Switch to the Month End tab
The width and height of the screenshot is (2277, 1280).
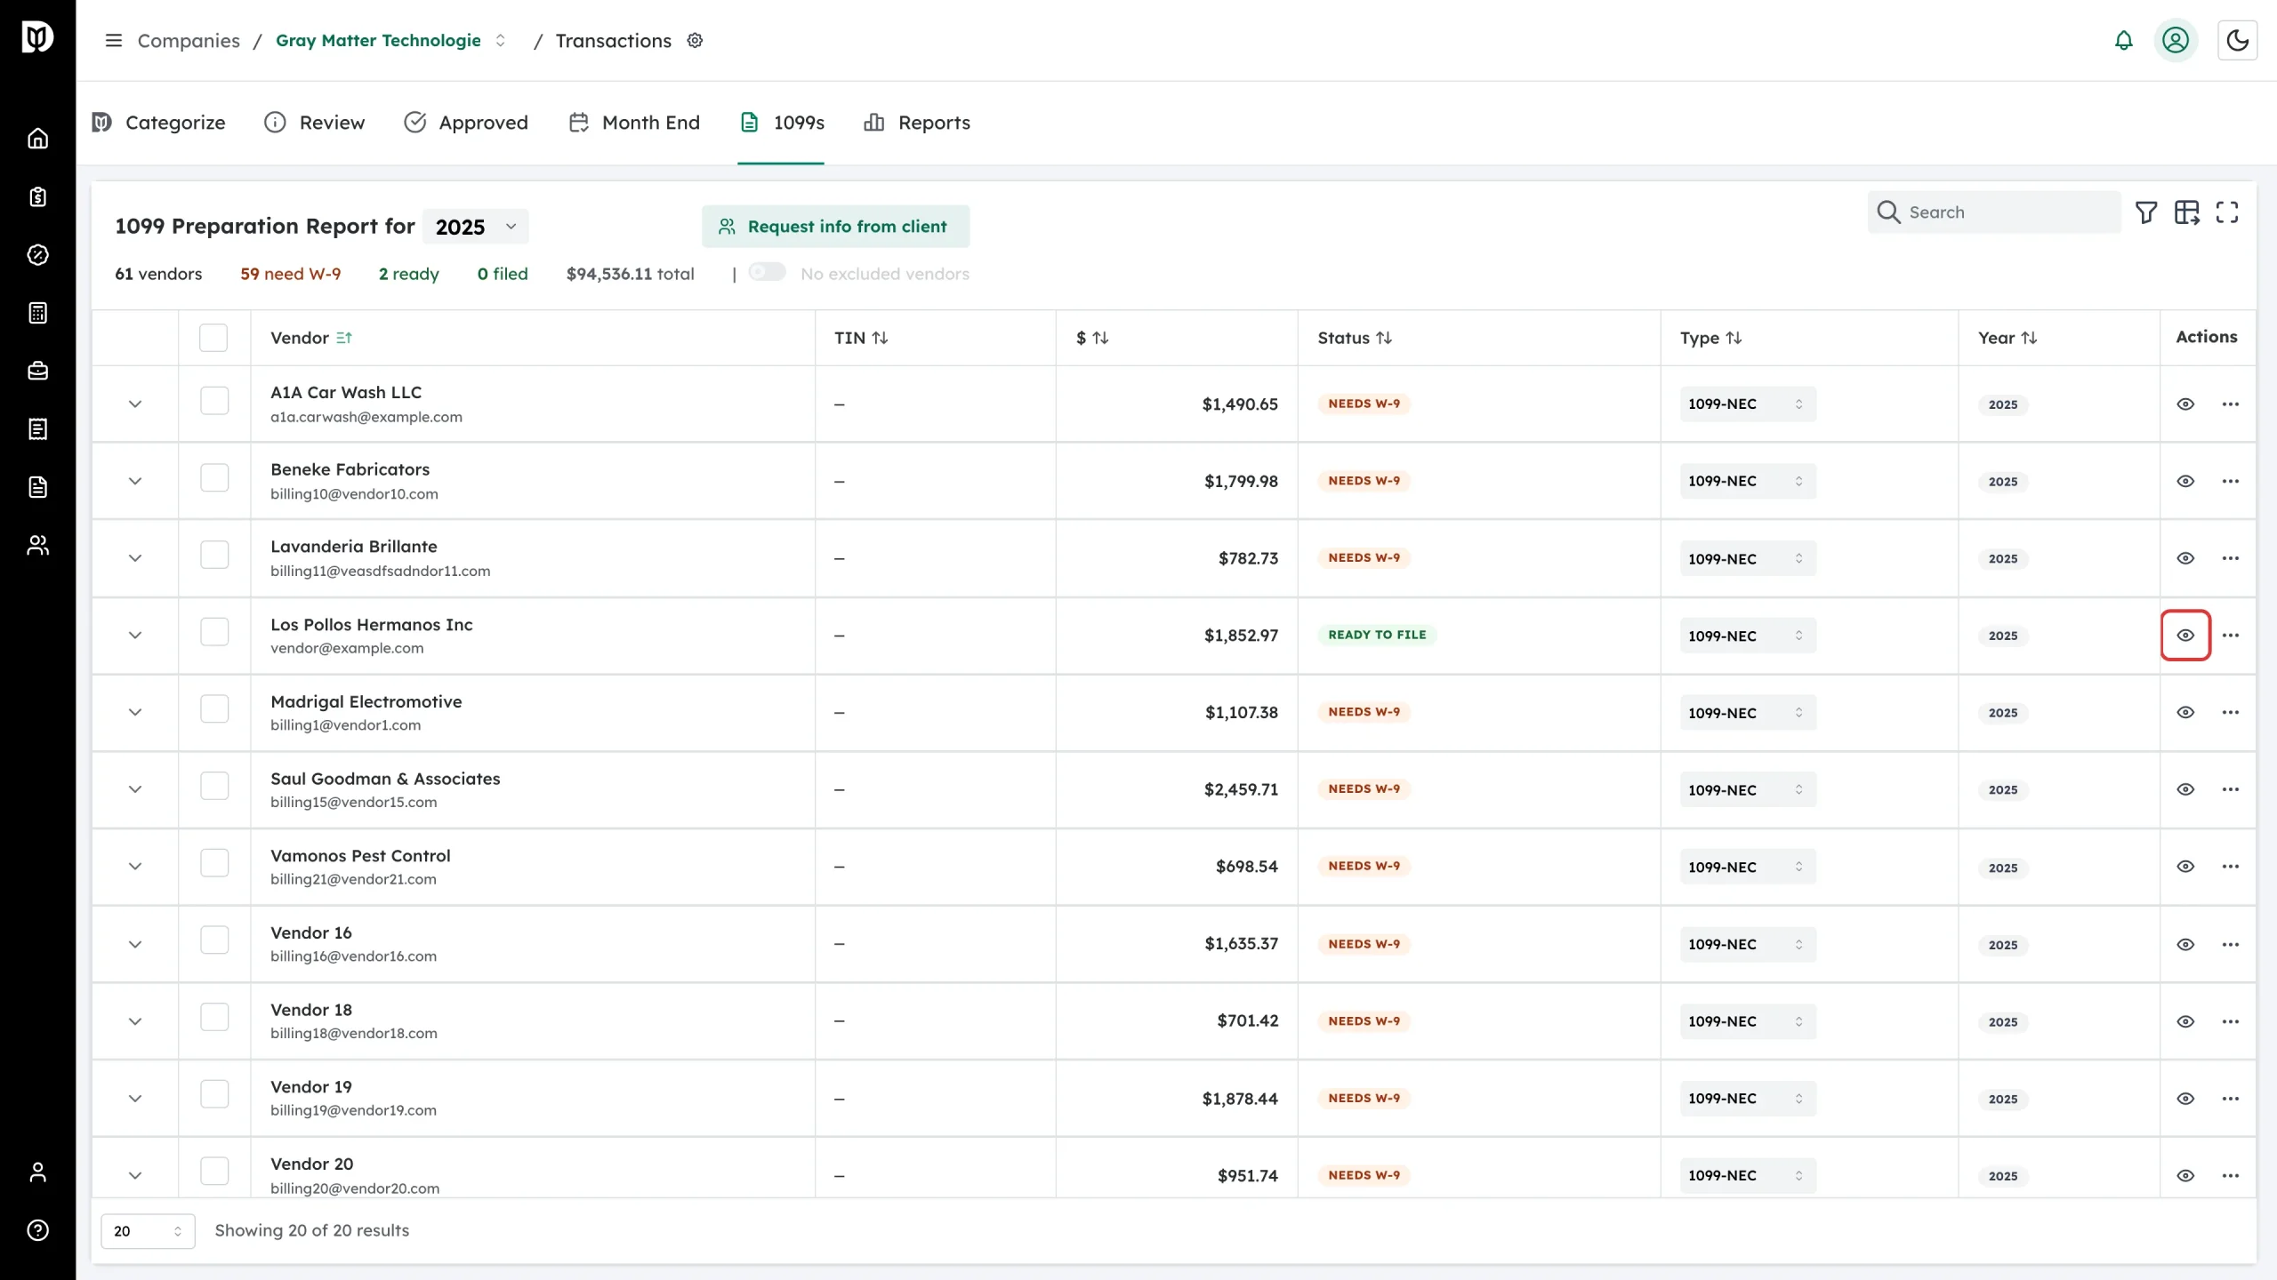[634, 123]
